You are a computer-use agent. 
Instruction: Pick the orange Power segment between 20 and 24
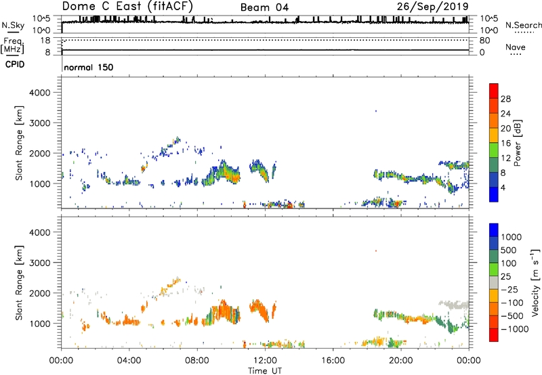click(x=494, y=120)
